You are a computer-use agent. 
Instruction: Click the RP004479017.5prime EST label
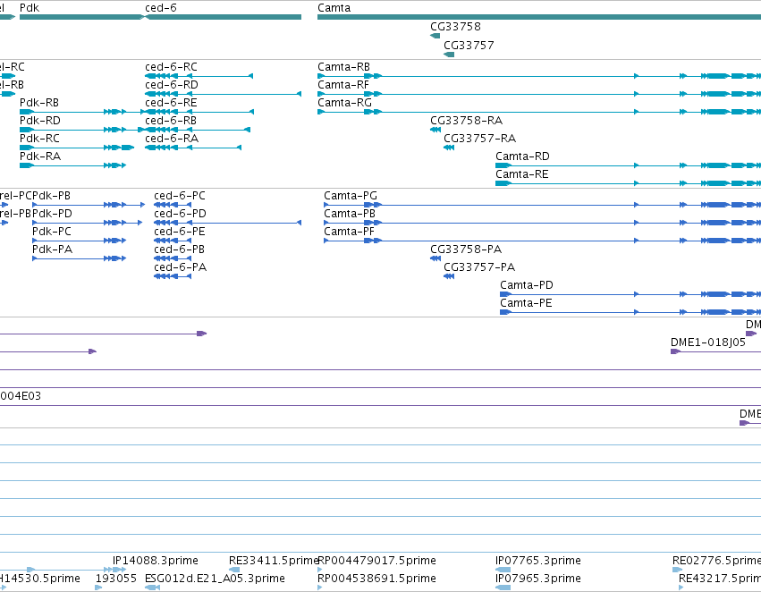point(376,561)
